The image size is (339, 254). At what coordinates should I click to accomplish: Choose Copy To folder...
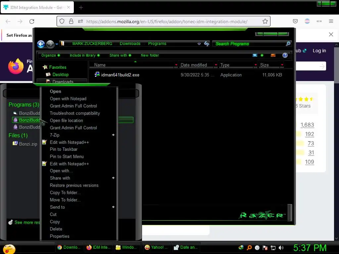tap(79, 193)
